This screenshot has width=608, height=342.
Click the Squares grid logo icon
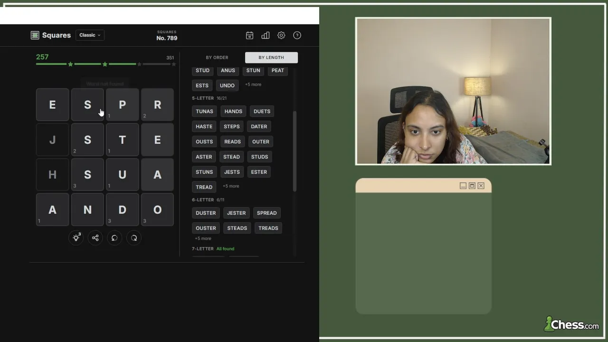(x=35, y=35)
